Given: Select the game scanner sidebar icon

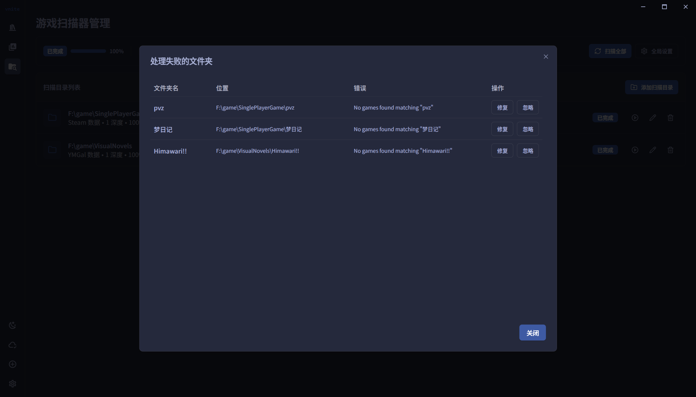Looking at the screenshot, I should [x=12, y=67].
